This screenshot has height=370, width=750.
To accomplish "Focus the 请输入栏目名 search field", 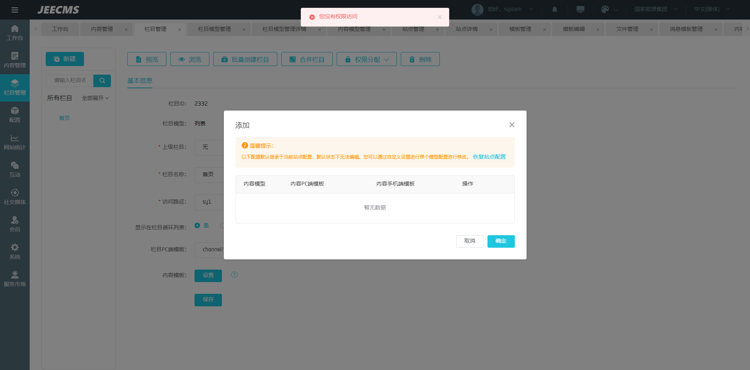I will [x=70, y=80].
